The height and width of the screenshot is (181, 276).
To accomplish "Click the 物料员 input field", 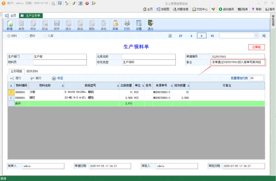I will coord(60,62).
